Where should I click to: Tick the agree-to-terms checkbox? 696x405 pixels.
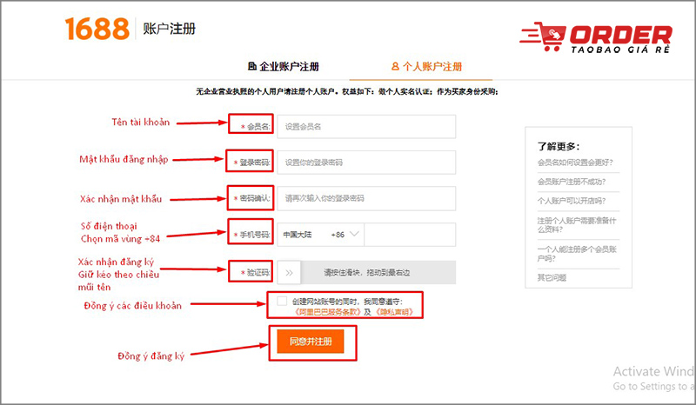281,301
